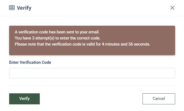The width and height of the screenshot is (184, 111).
Task: Click the Verify heading text
Action: pyautogui.click(x=24, y=8)
